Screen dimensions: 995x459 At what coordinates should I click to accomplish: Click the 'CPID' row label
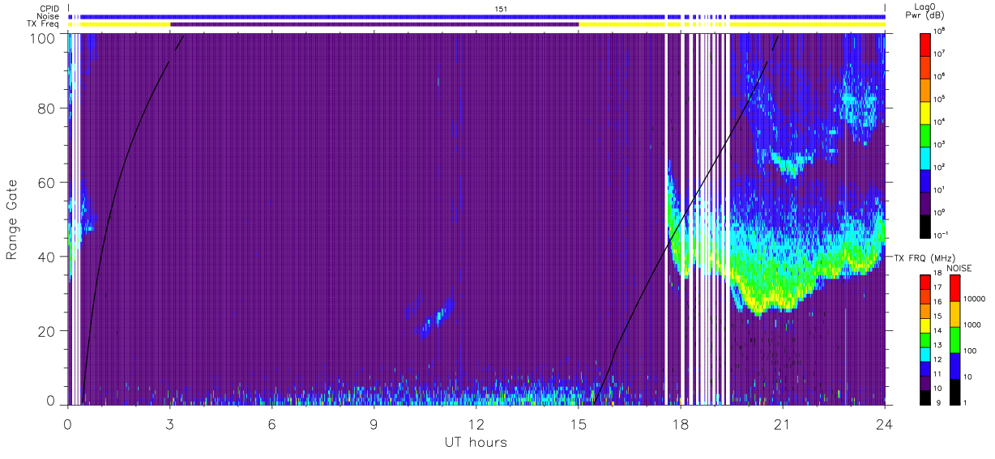click(x=49, y=9)
